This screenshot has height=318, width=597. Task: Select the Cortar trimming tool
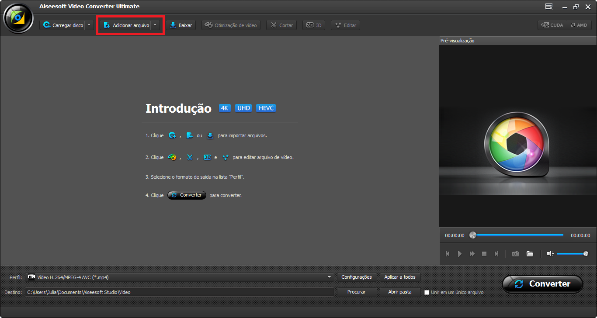point(281,25)
